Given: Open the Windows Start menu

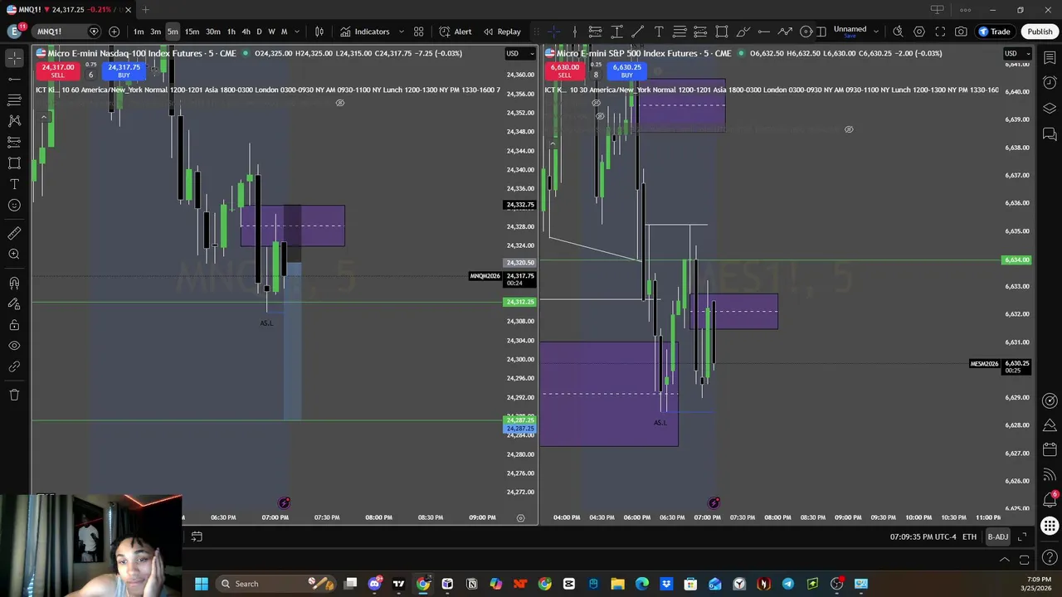Looking at the screenshot, I should (202, 584).
